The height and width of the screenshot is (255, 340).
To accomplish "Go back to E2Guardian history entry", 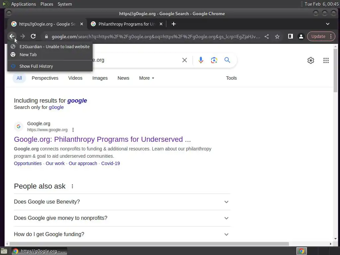I will pyautogui.click(x=50, y=46).
